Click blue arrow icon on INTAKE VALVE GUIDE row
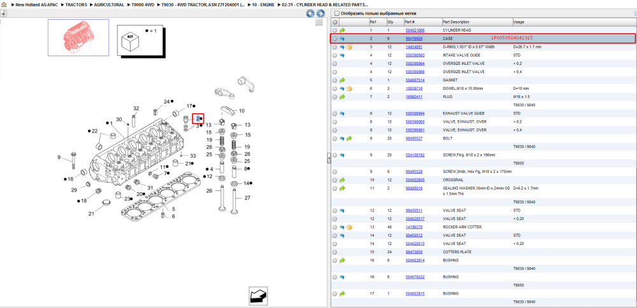637x308 pixels. (342, 55)
